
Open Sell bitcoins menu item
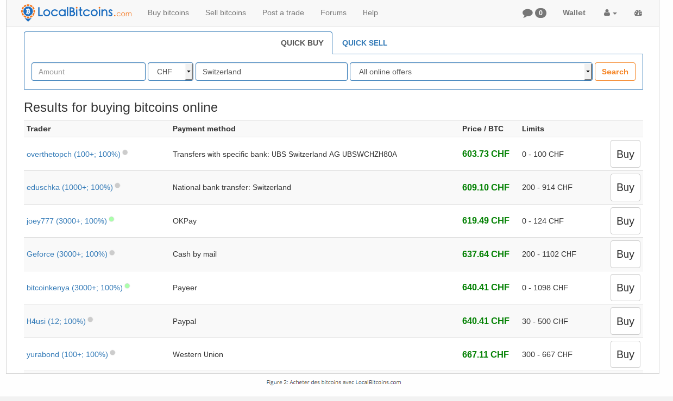(x=225, y=12)
